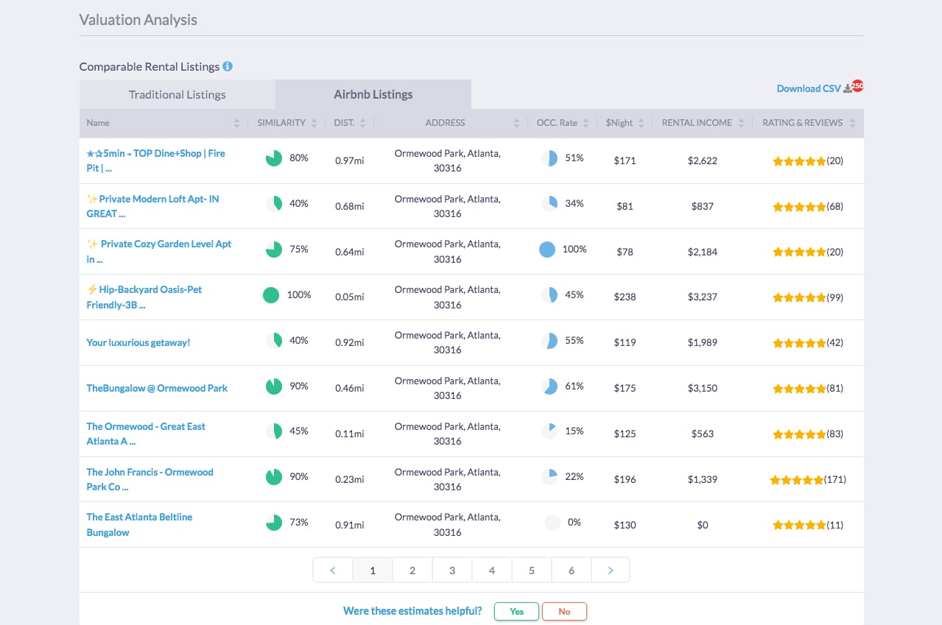
Task: Click the star rating for TheBungalow listing
Action: 798,388
